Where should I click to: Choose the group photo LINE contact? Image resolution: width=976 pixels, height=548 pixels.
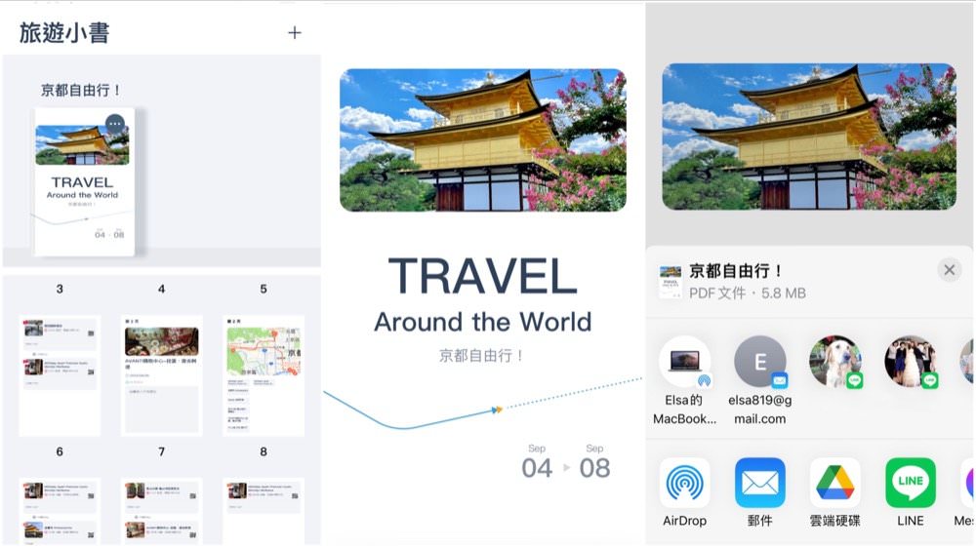click(x=910, y=363)
